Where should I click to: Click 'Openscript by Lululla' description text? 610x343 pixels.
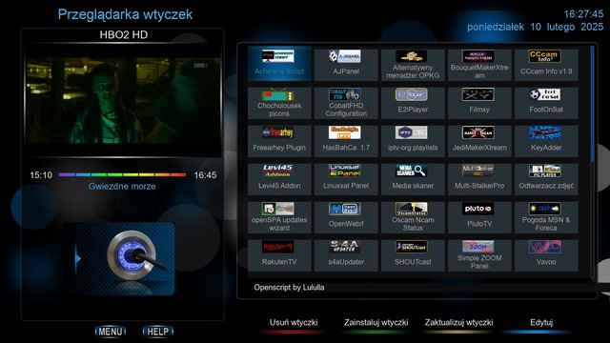tap(289, 288)
